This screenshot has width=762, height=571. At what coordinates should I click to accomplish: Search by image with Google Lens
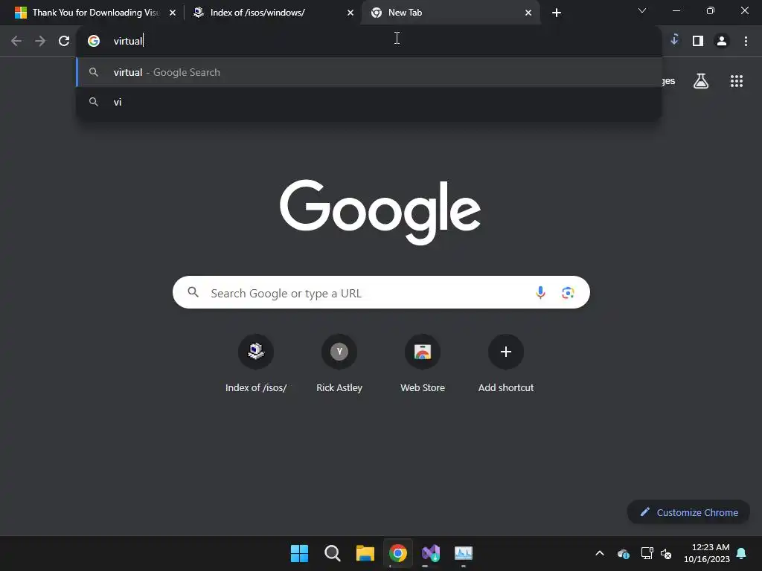pos(568,292)
